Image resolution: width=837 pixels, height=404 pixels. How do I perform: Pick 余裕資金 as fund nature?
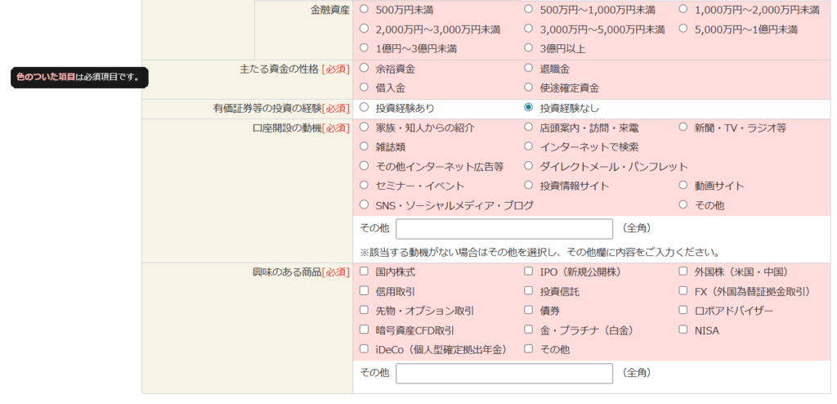[365, 69]
